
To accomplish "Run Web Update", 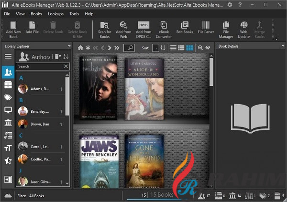I will coord(243,30).
